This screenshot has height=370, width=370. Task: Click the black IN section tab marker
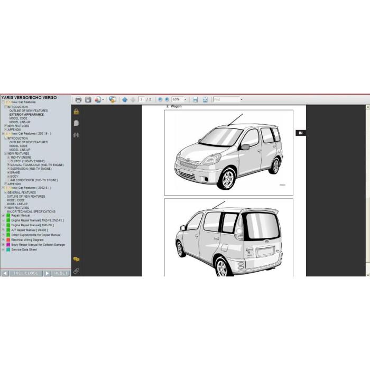(301, 133)
